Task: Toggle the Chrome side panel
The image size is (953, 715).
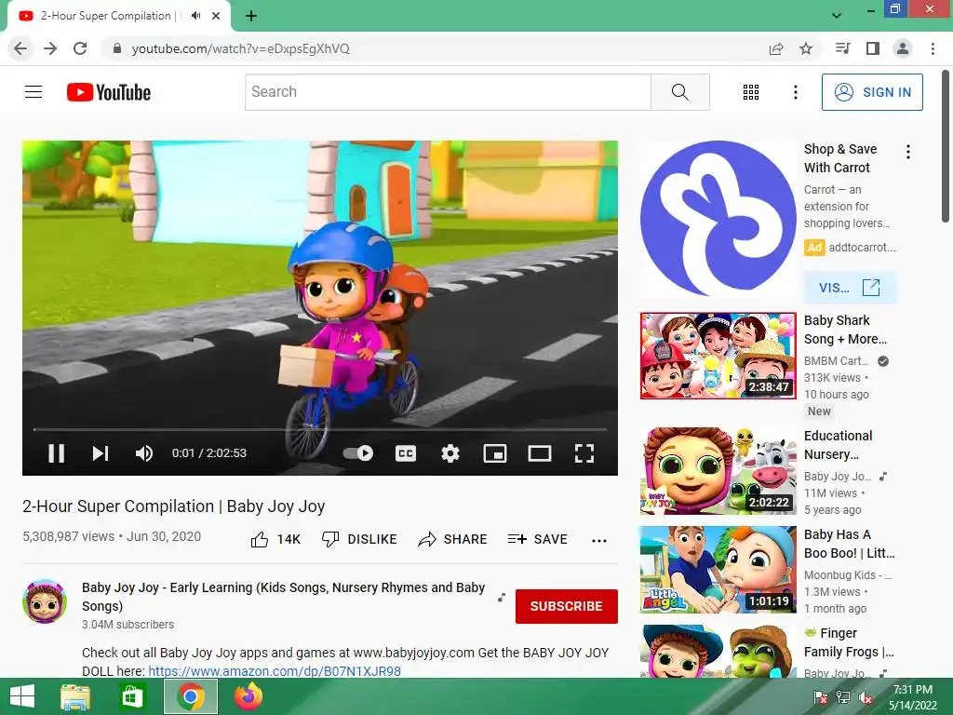Action: tap(873, 48)
